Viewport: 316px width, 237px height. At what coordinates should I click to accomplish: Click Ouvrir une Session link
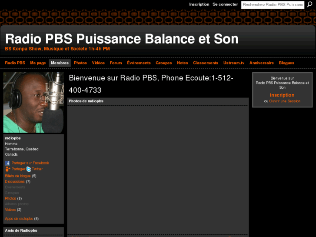tap(285, 101)
